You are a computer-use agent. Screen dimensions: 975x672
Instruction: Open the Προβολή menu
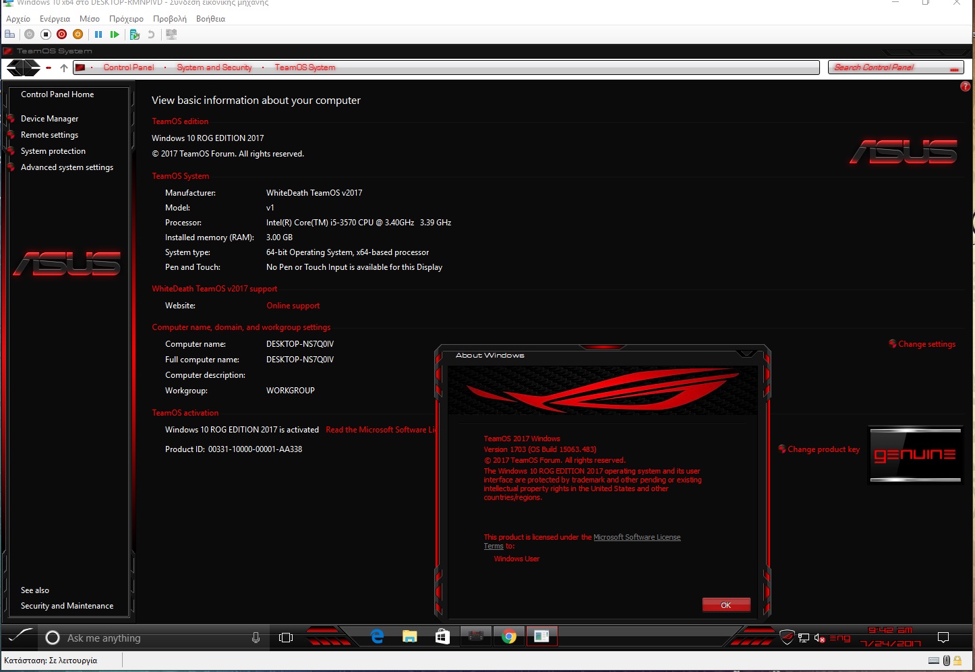tap(170, 19)
